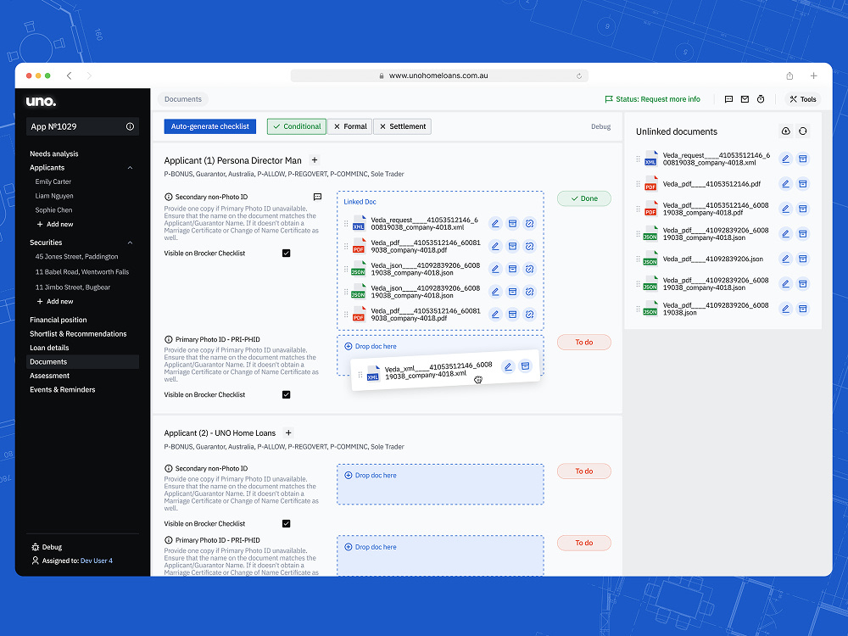Open Events & Reminders in sidebar
The image size is (848, 636).
click(x=63, y=390)
